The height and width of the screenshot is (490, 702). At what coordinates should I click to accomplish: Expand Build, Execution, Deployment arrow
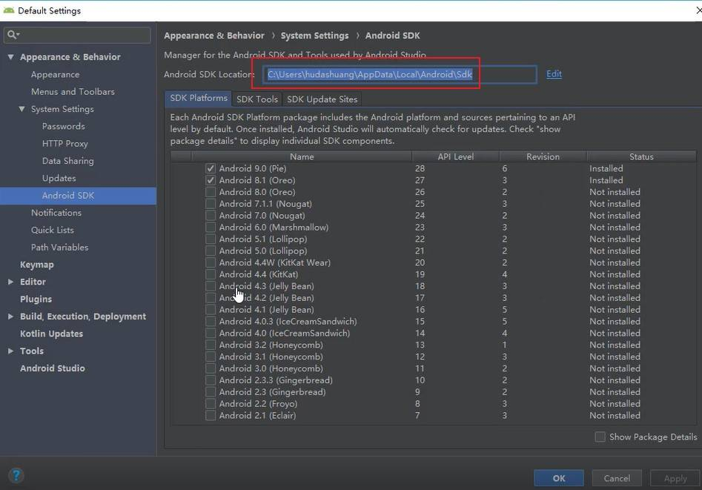click(x=10, y=317)
